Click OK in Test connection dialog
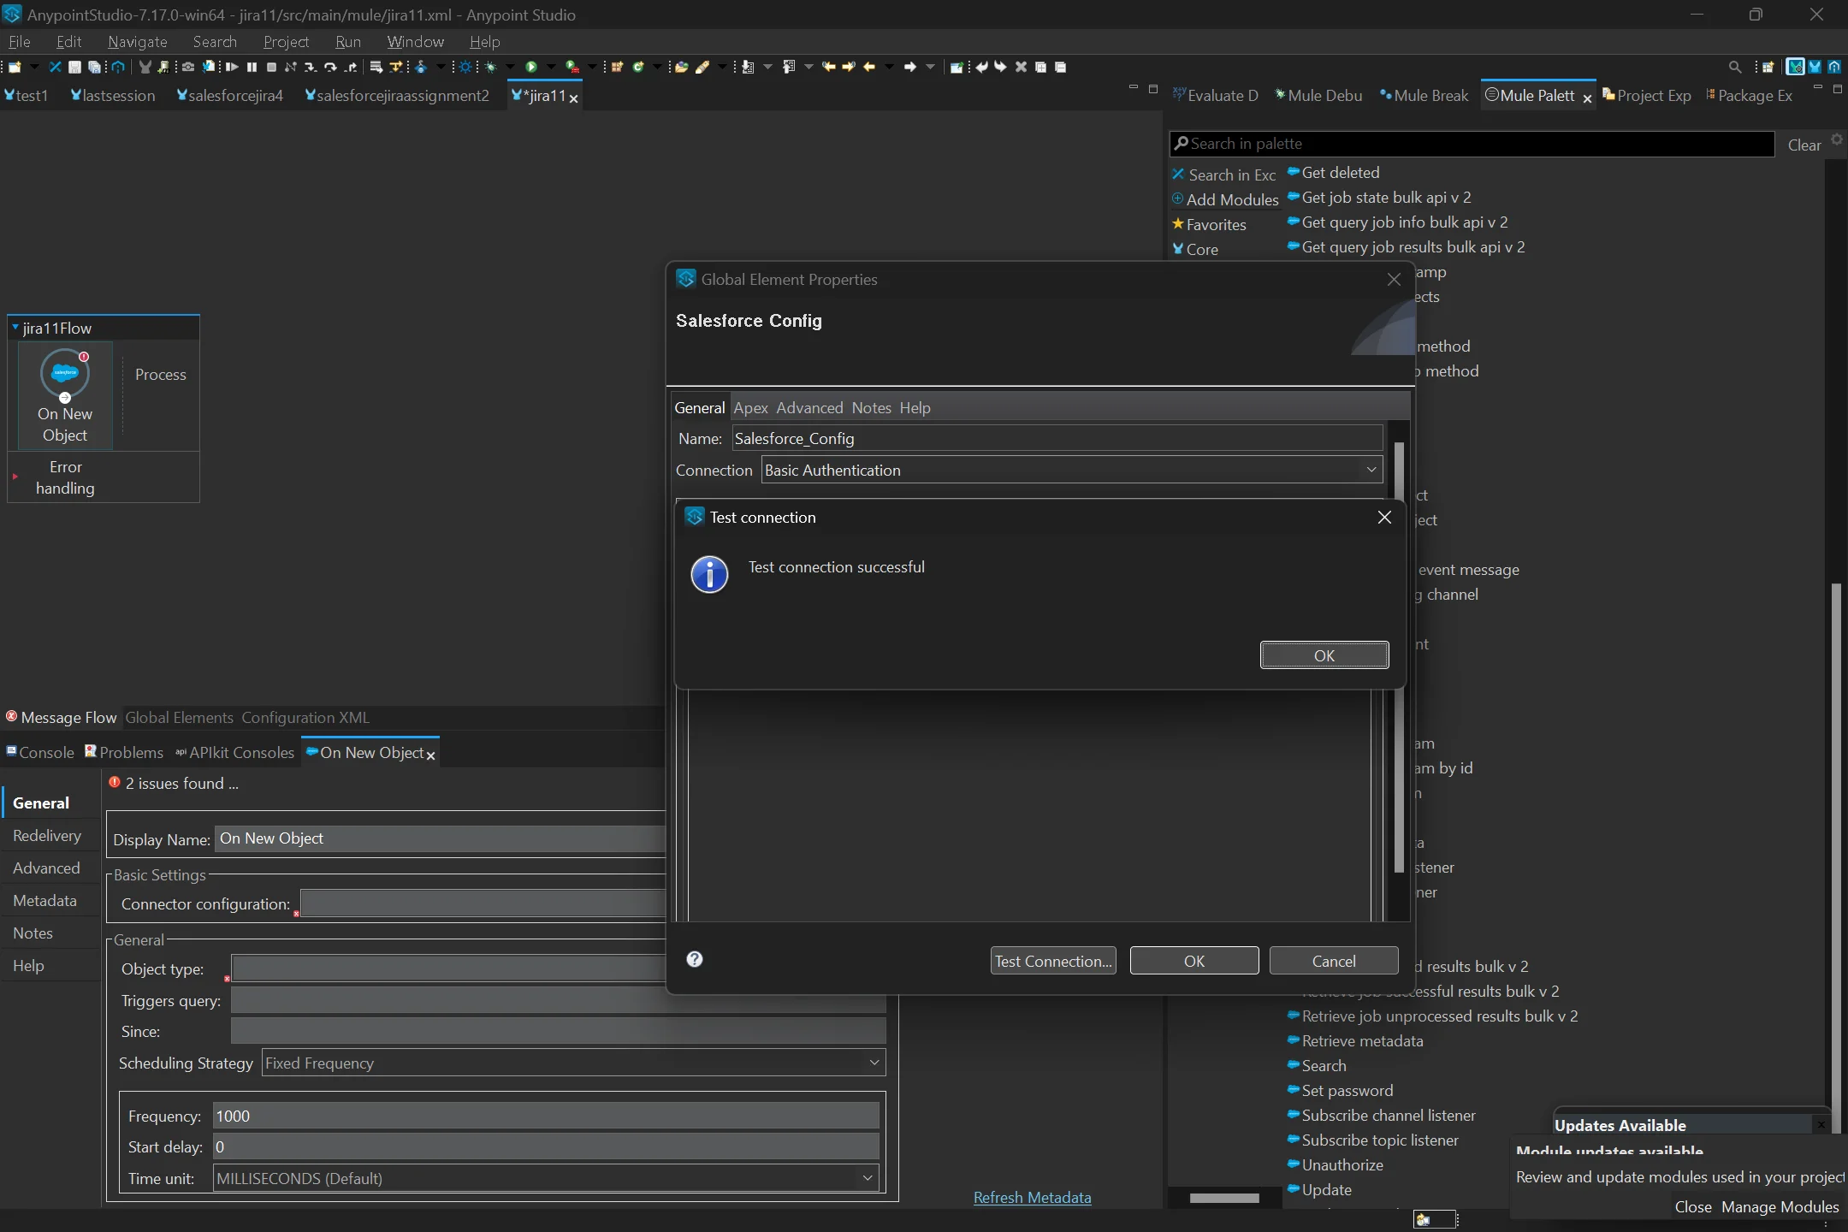Viewport: 1848px width, 1232px height. point(1324,655)
